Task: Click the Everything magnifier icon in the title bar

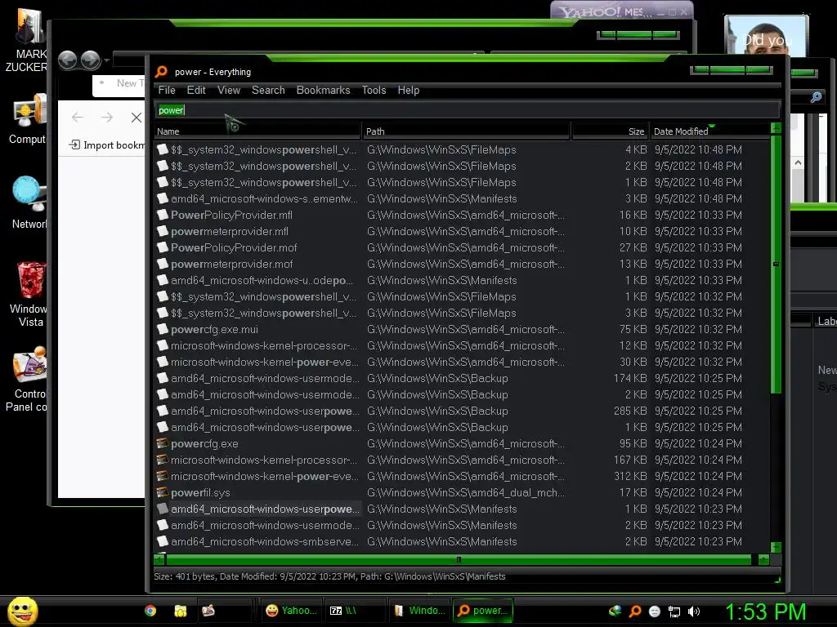Action: pyautogui.click(x=161, y=72)
